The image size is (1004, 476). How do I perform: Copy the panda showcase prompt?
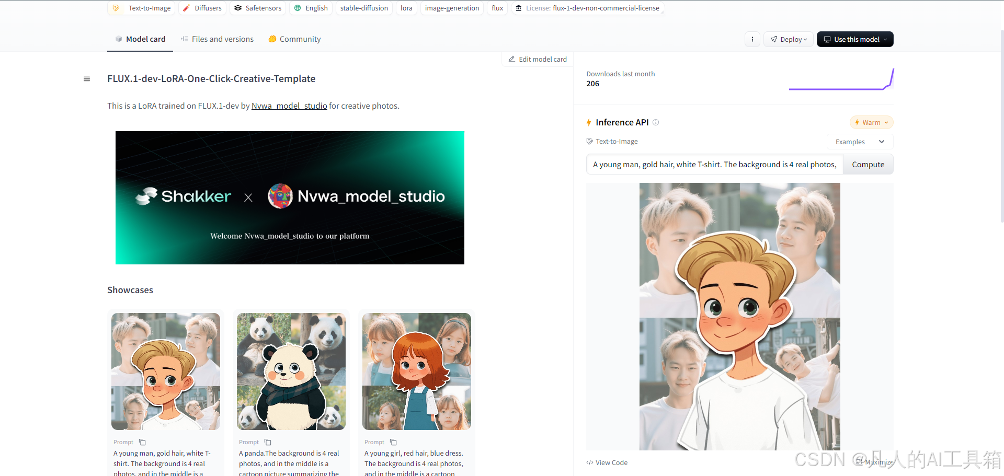tap(268, 442)
